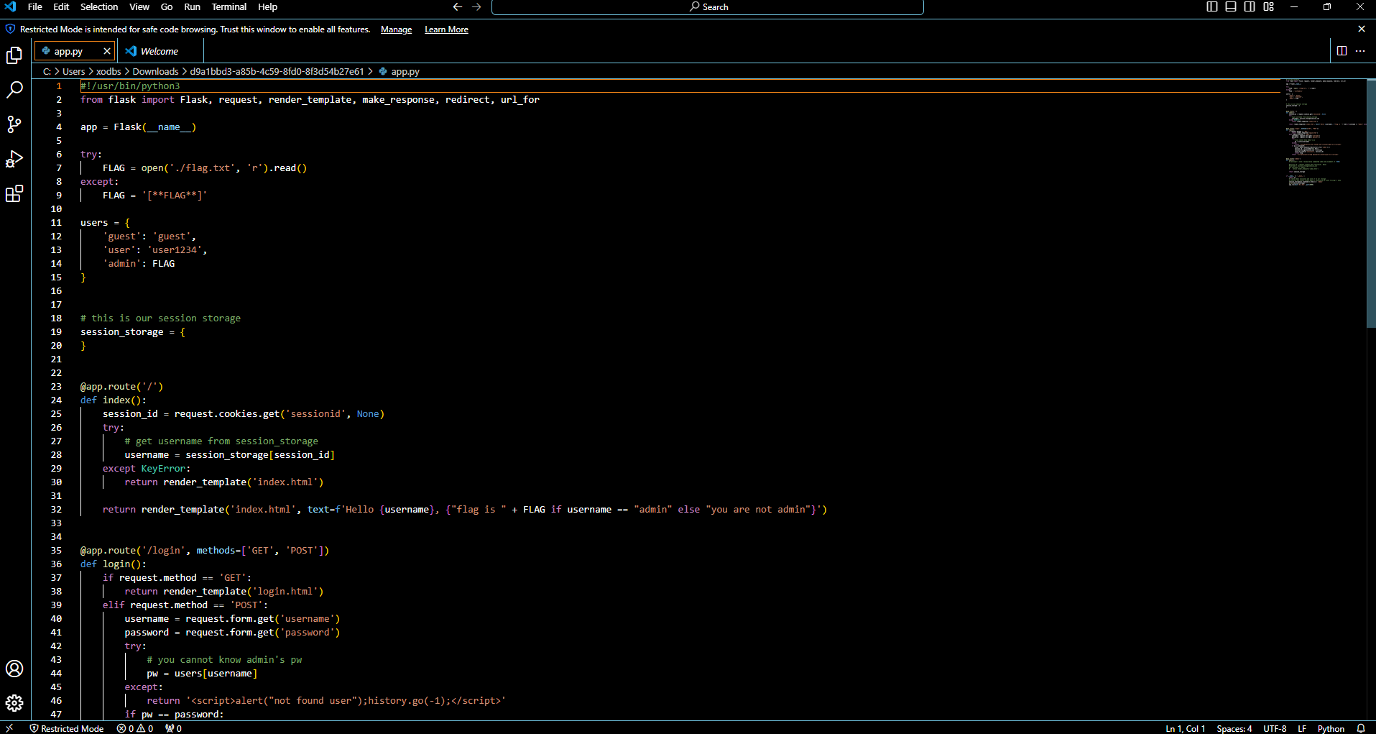Open Customize Layout icon
1376x734 pixels.
point(1268,6)
